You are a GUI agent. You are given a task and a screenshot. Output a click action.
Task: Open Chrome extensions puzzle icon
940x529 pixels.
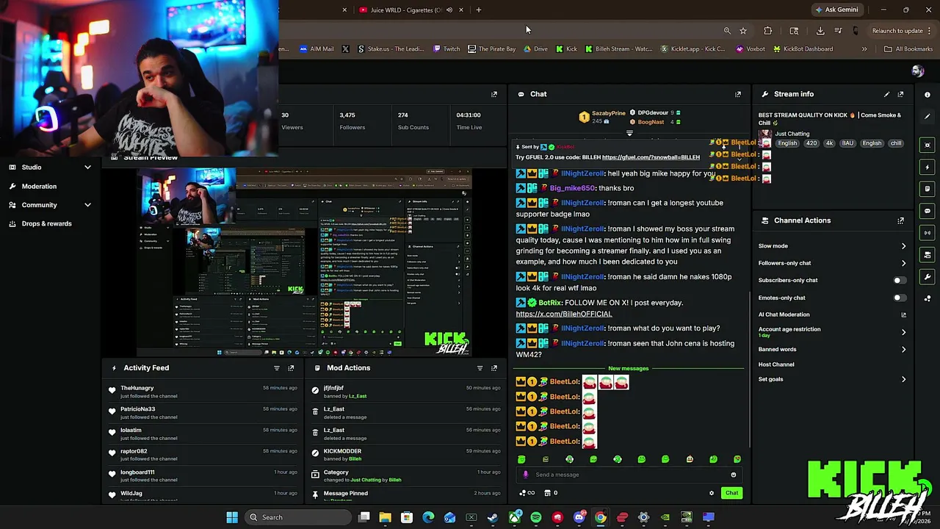click(768, 31)
